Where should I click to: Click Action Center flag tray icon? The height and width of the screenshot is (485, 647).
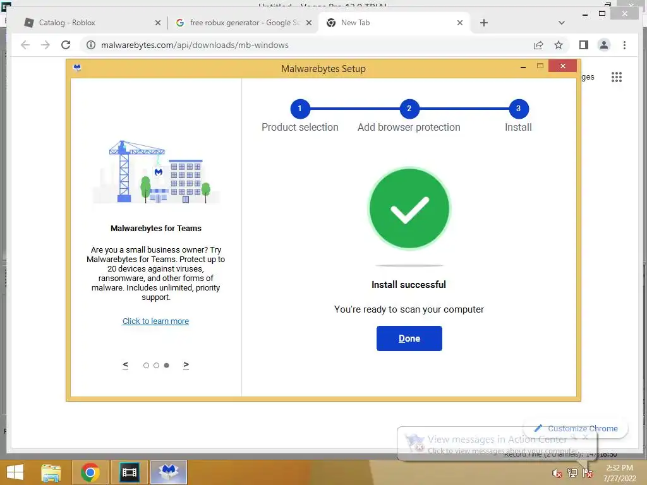click(x=587, y=473)
